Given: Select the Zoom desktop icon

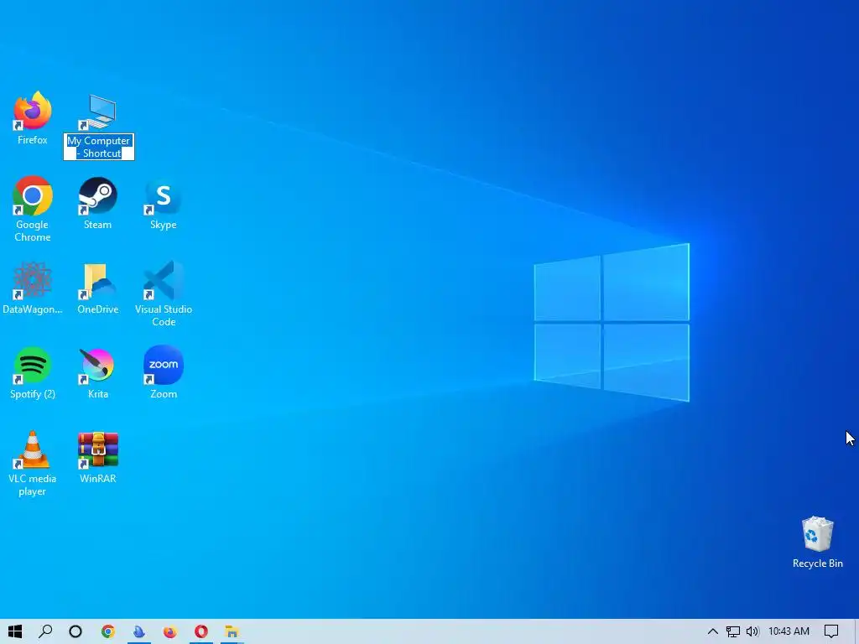Looking at the screenshot, I should [x=164, y=366].
